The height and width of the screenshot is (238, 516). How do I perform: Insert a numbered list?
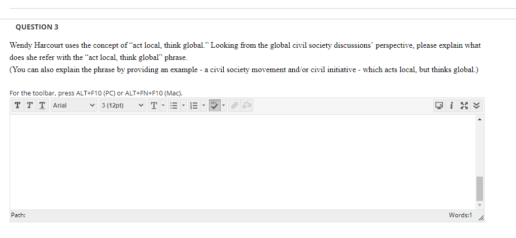click(194, 106)
